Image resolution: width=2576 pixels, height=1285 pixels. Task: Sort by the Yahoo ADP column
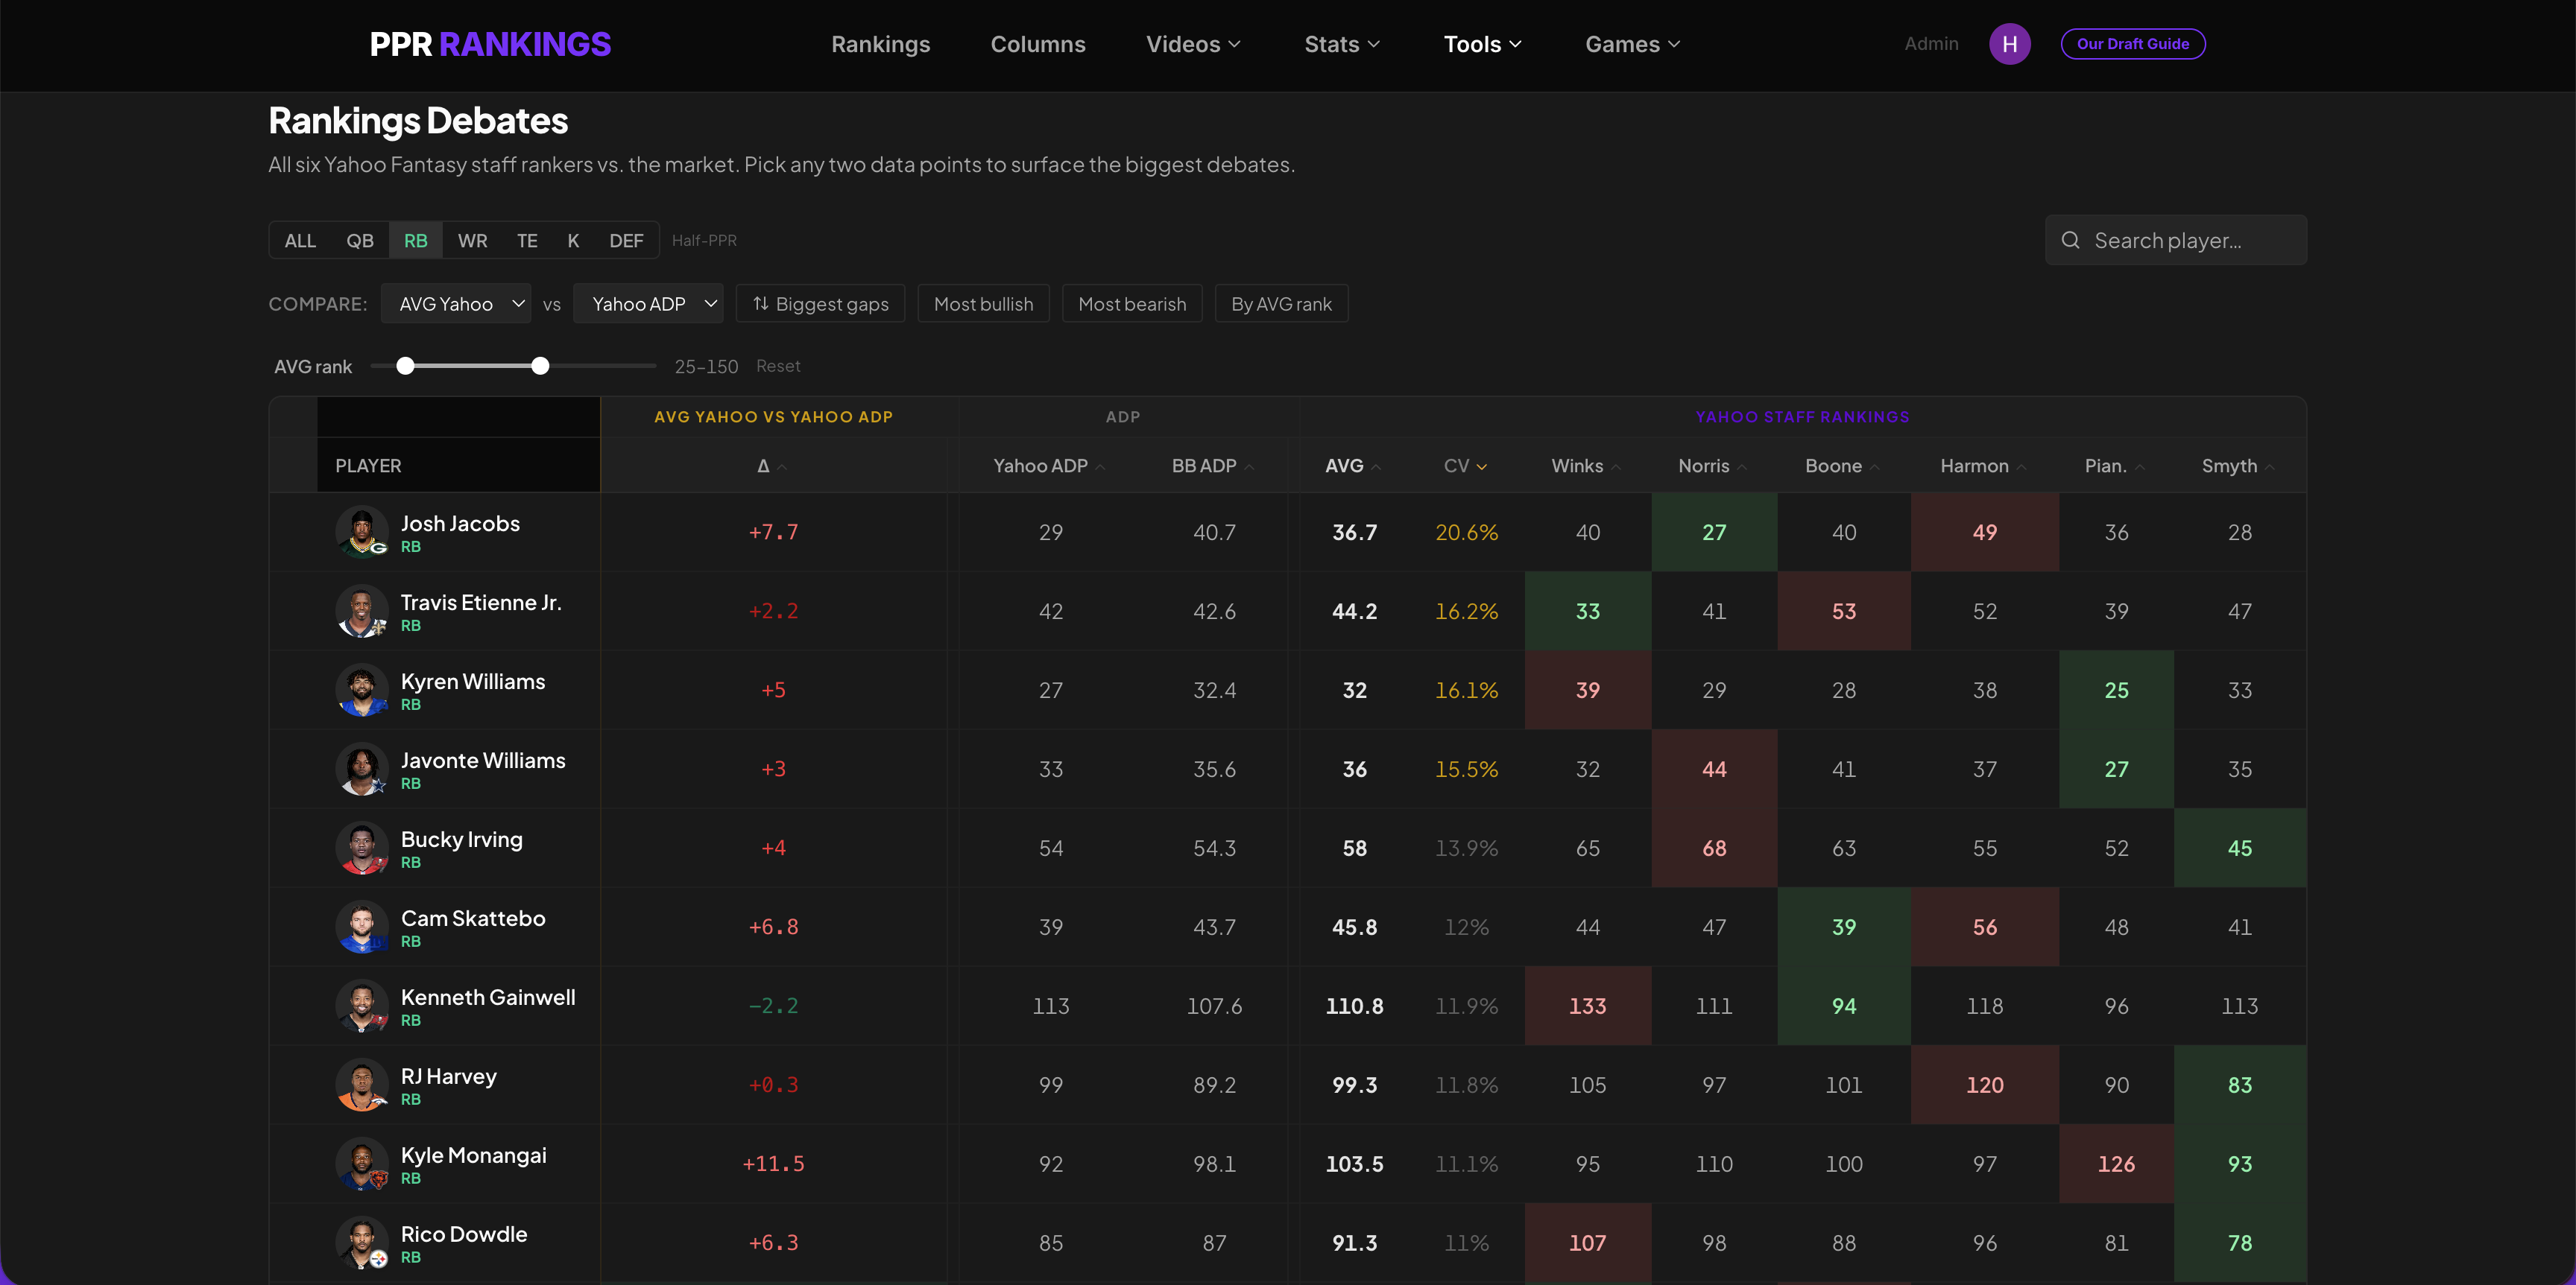[x=1049, y=466]
